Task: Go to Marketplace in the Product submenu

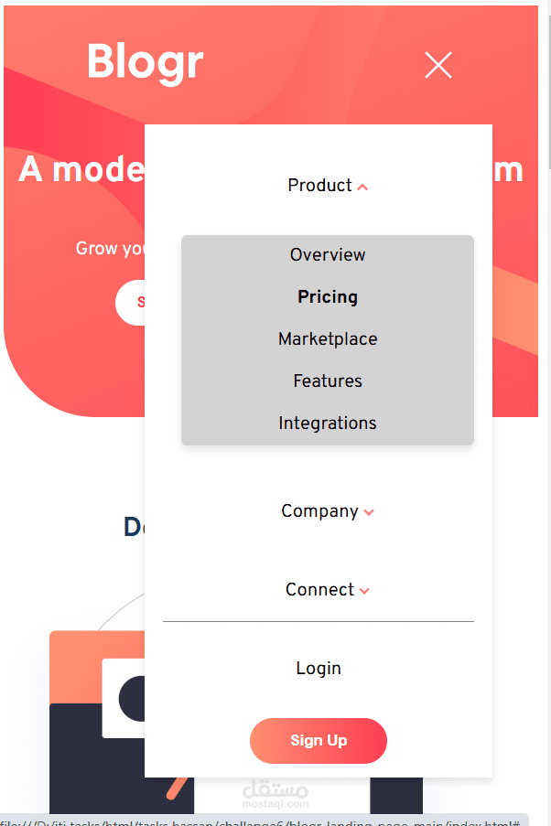Action: (x=328, y=339)
